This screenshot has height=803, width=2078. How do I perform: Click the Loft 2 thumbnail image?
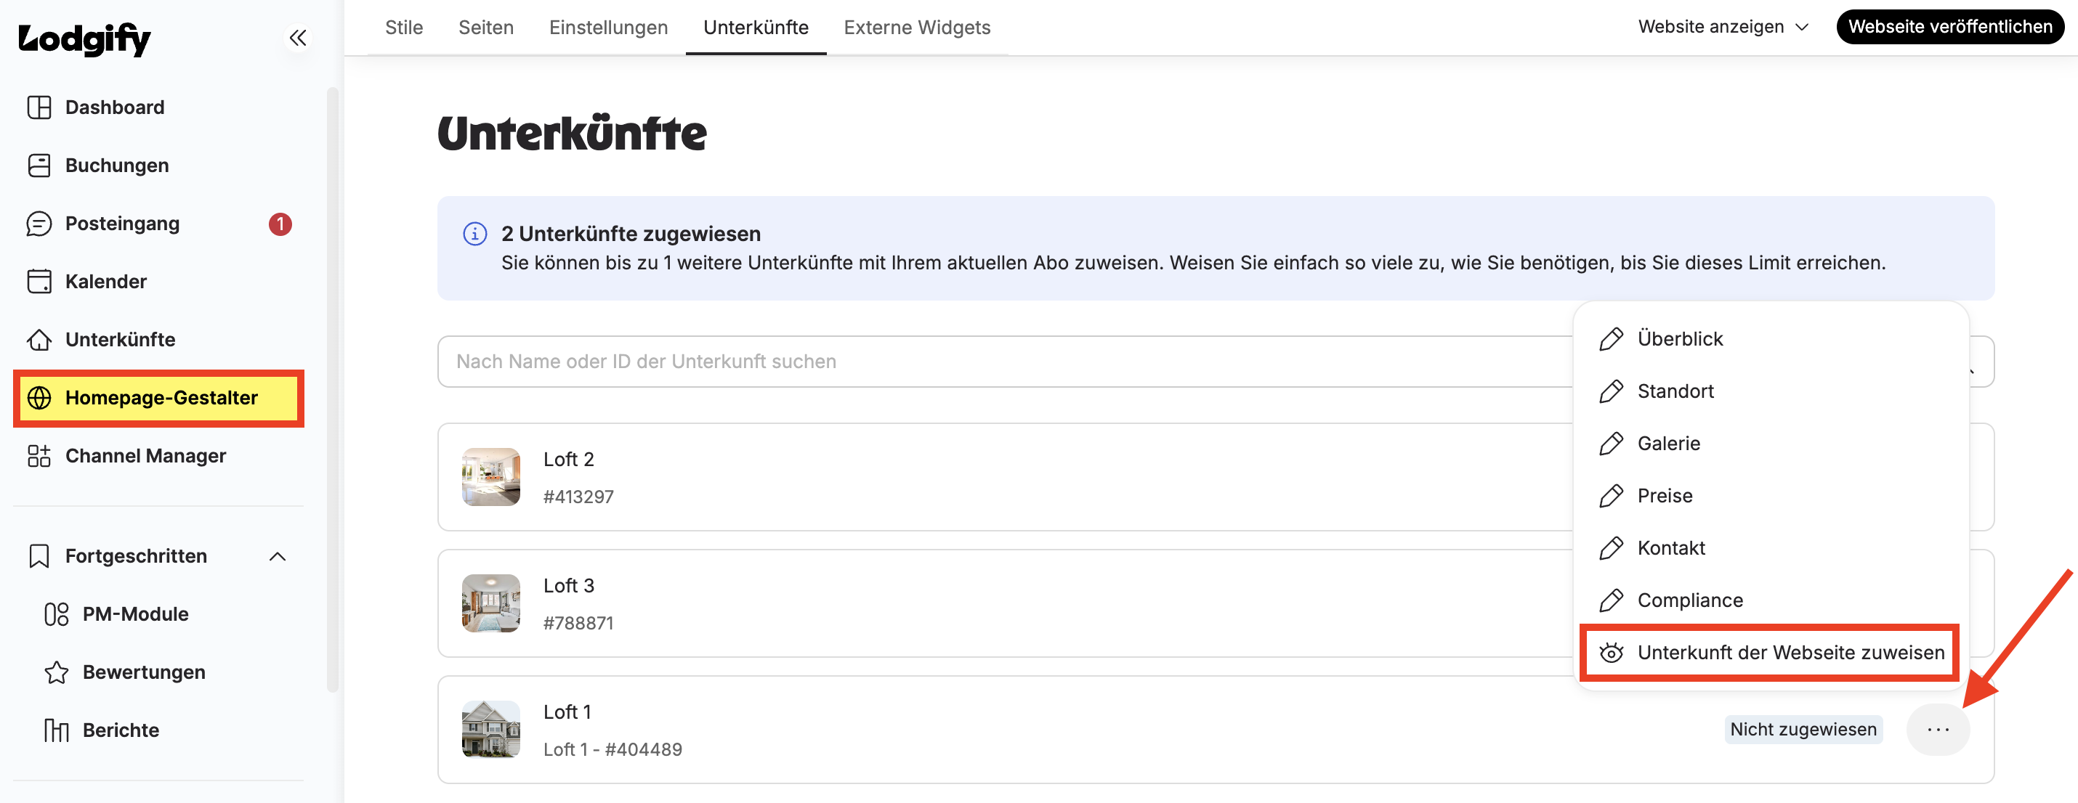(490, 476)
